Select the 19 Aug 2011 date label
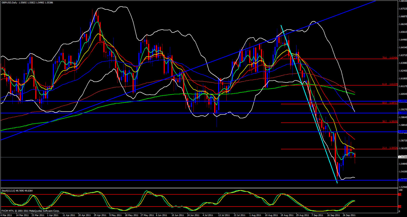 click(287, 215)
